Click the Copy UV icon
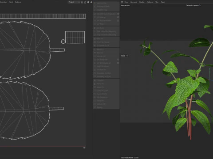 click(x=95, y=80)
